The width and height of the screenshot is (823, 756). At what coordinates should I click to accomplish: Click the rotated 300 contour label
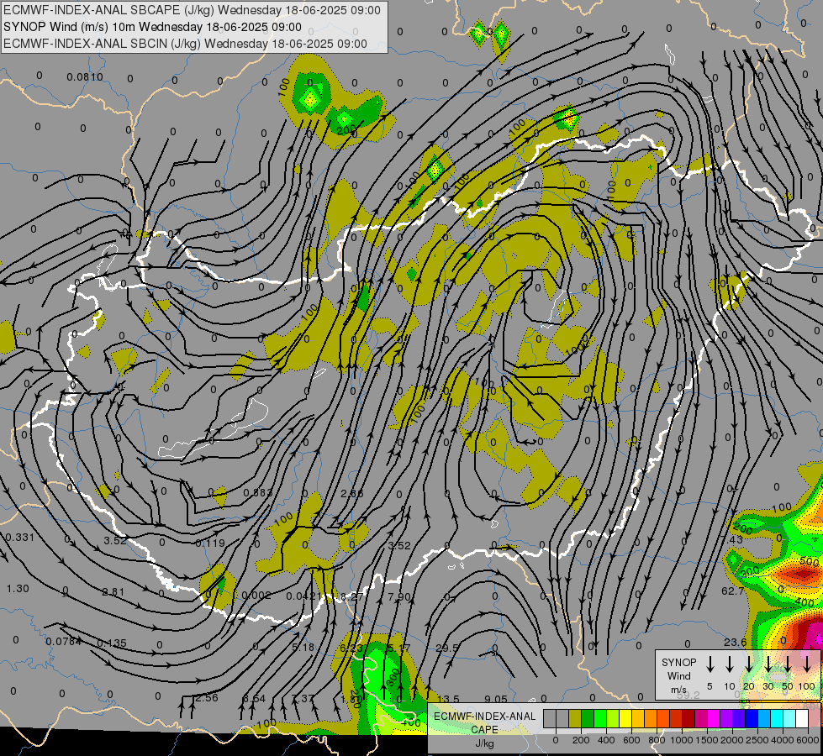tap(393, 677)
